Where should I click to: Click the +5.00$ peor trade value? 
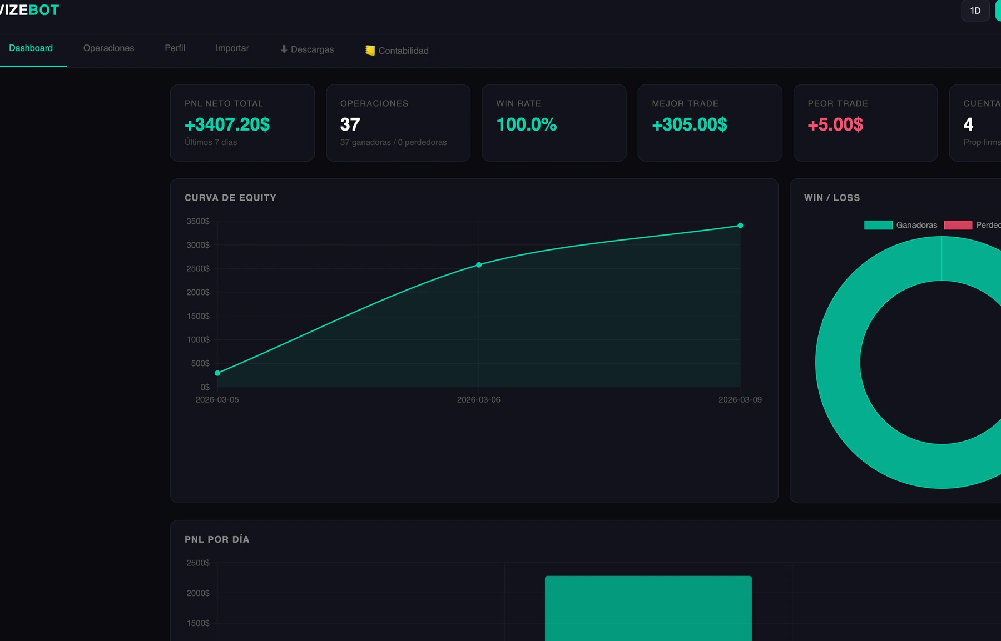click(835, 124)
